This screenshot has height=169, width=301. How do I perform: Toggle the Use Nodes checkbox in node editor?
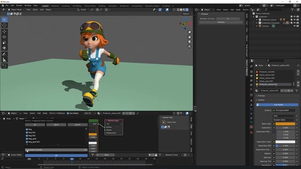tap(68, 113)
